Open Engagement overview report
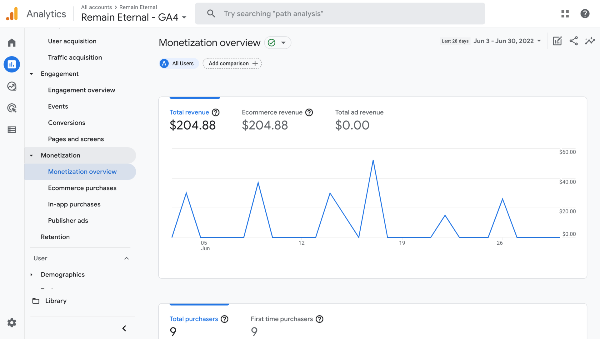Image resolution: width=600 pixels, height=339 pixels. point(82,90)
